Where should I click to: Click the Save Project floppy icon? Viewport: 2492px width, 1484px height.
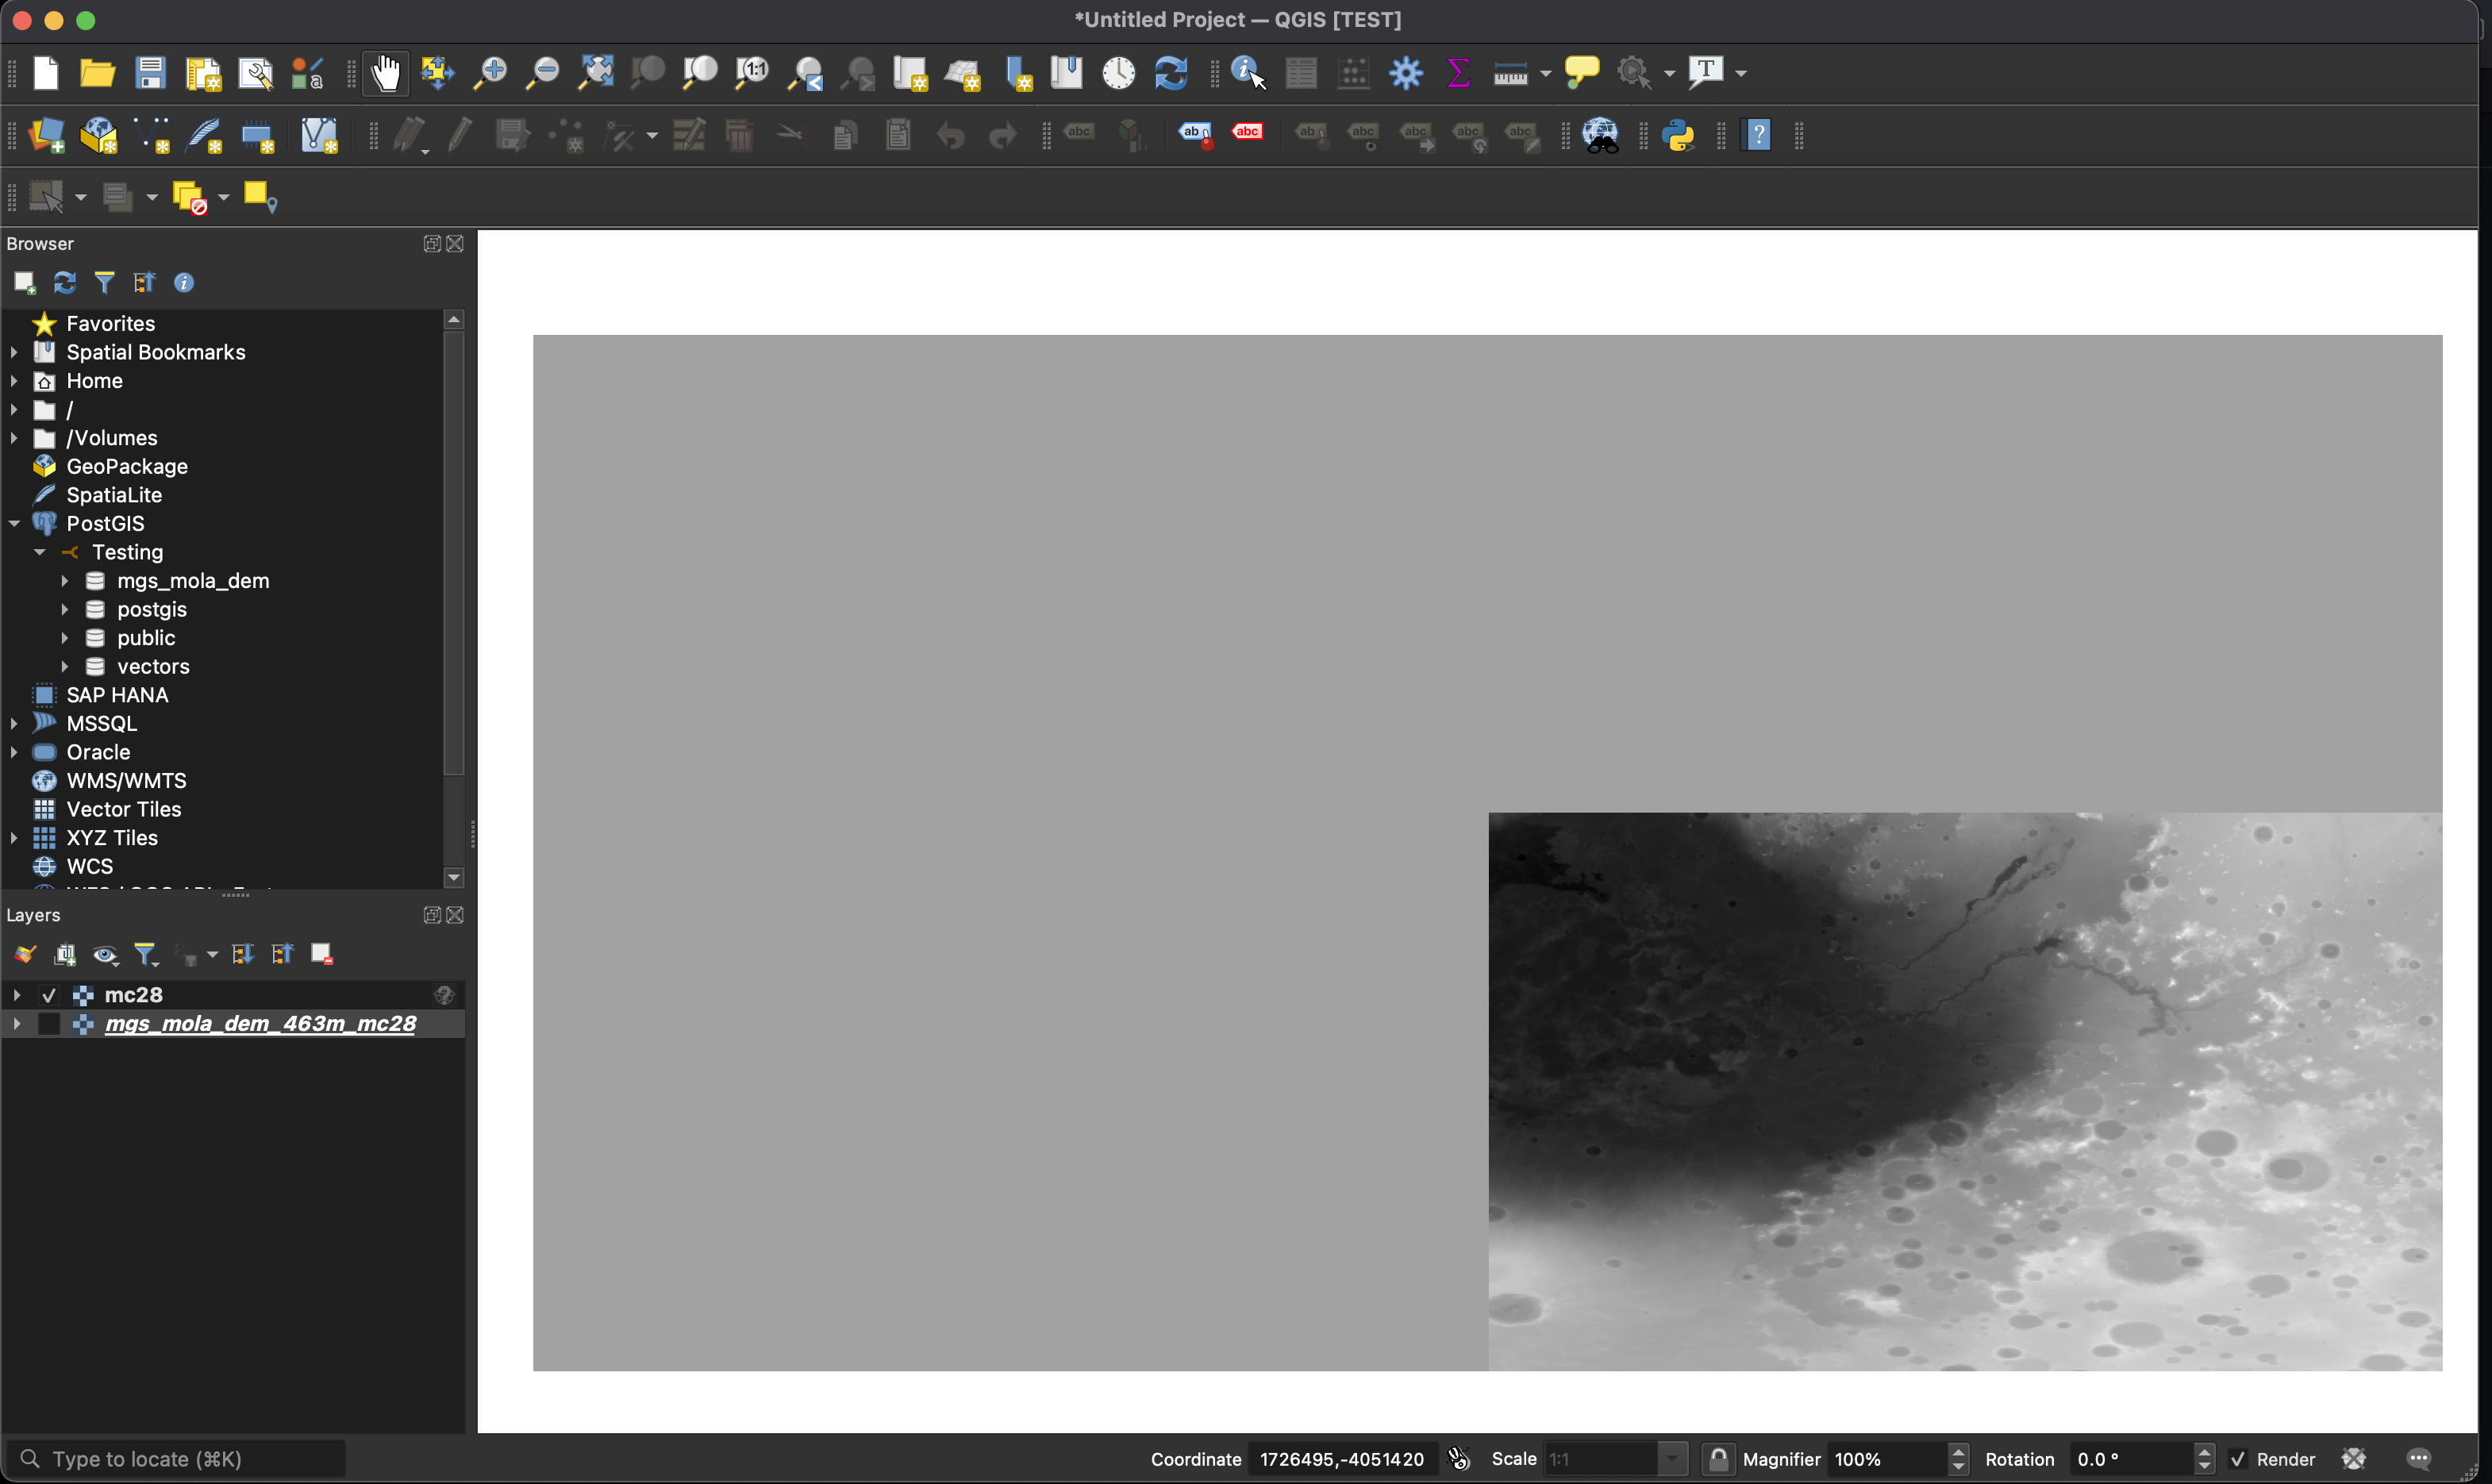coord(150,73)
